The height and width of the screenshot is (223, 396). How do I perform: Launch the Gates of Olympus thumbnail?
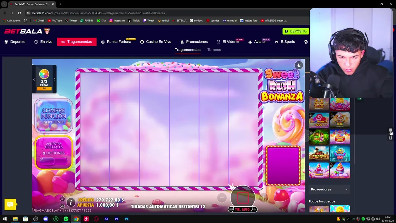point(319,104)
